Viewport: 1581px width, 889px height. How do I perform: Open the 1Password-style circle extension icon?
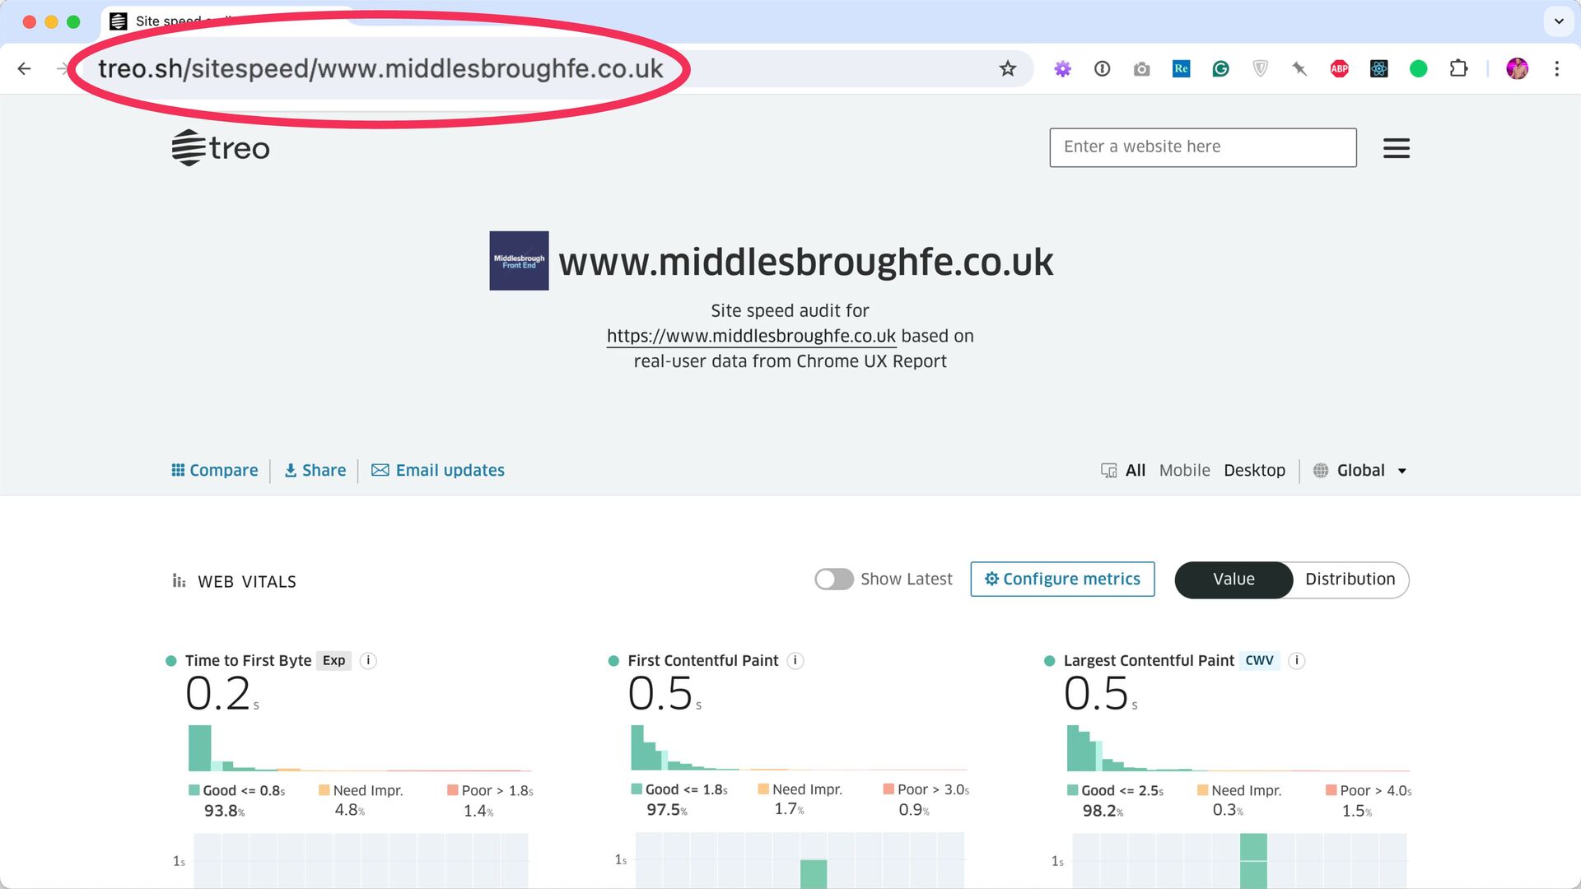coord(1102,69)
